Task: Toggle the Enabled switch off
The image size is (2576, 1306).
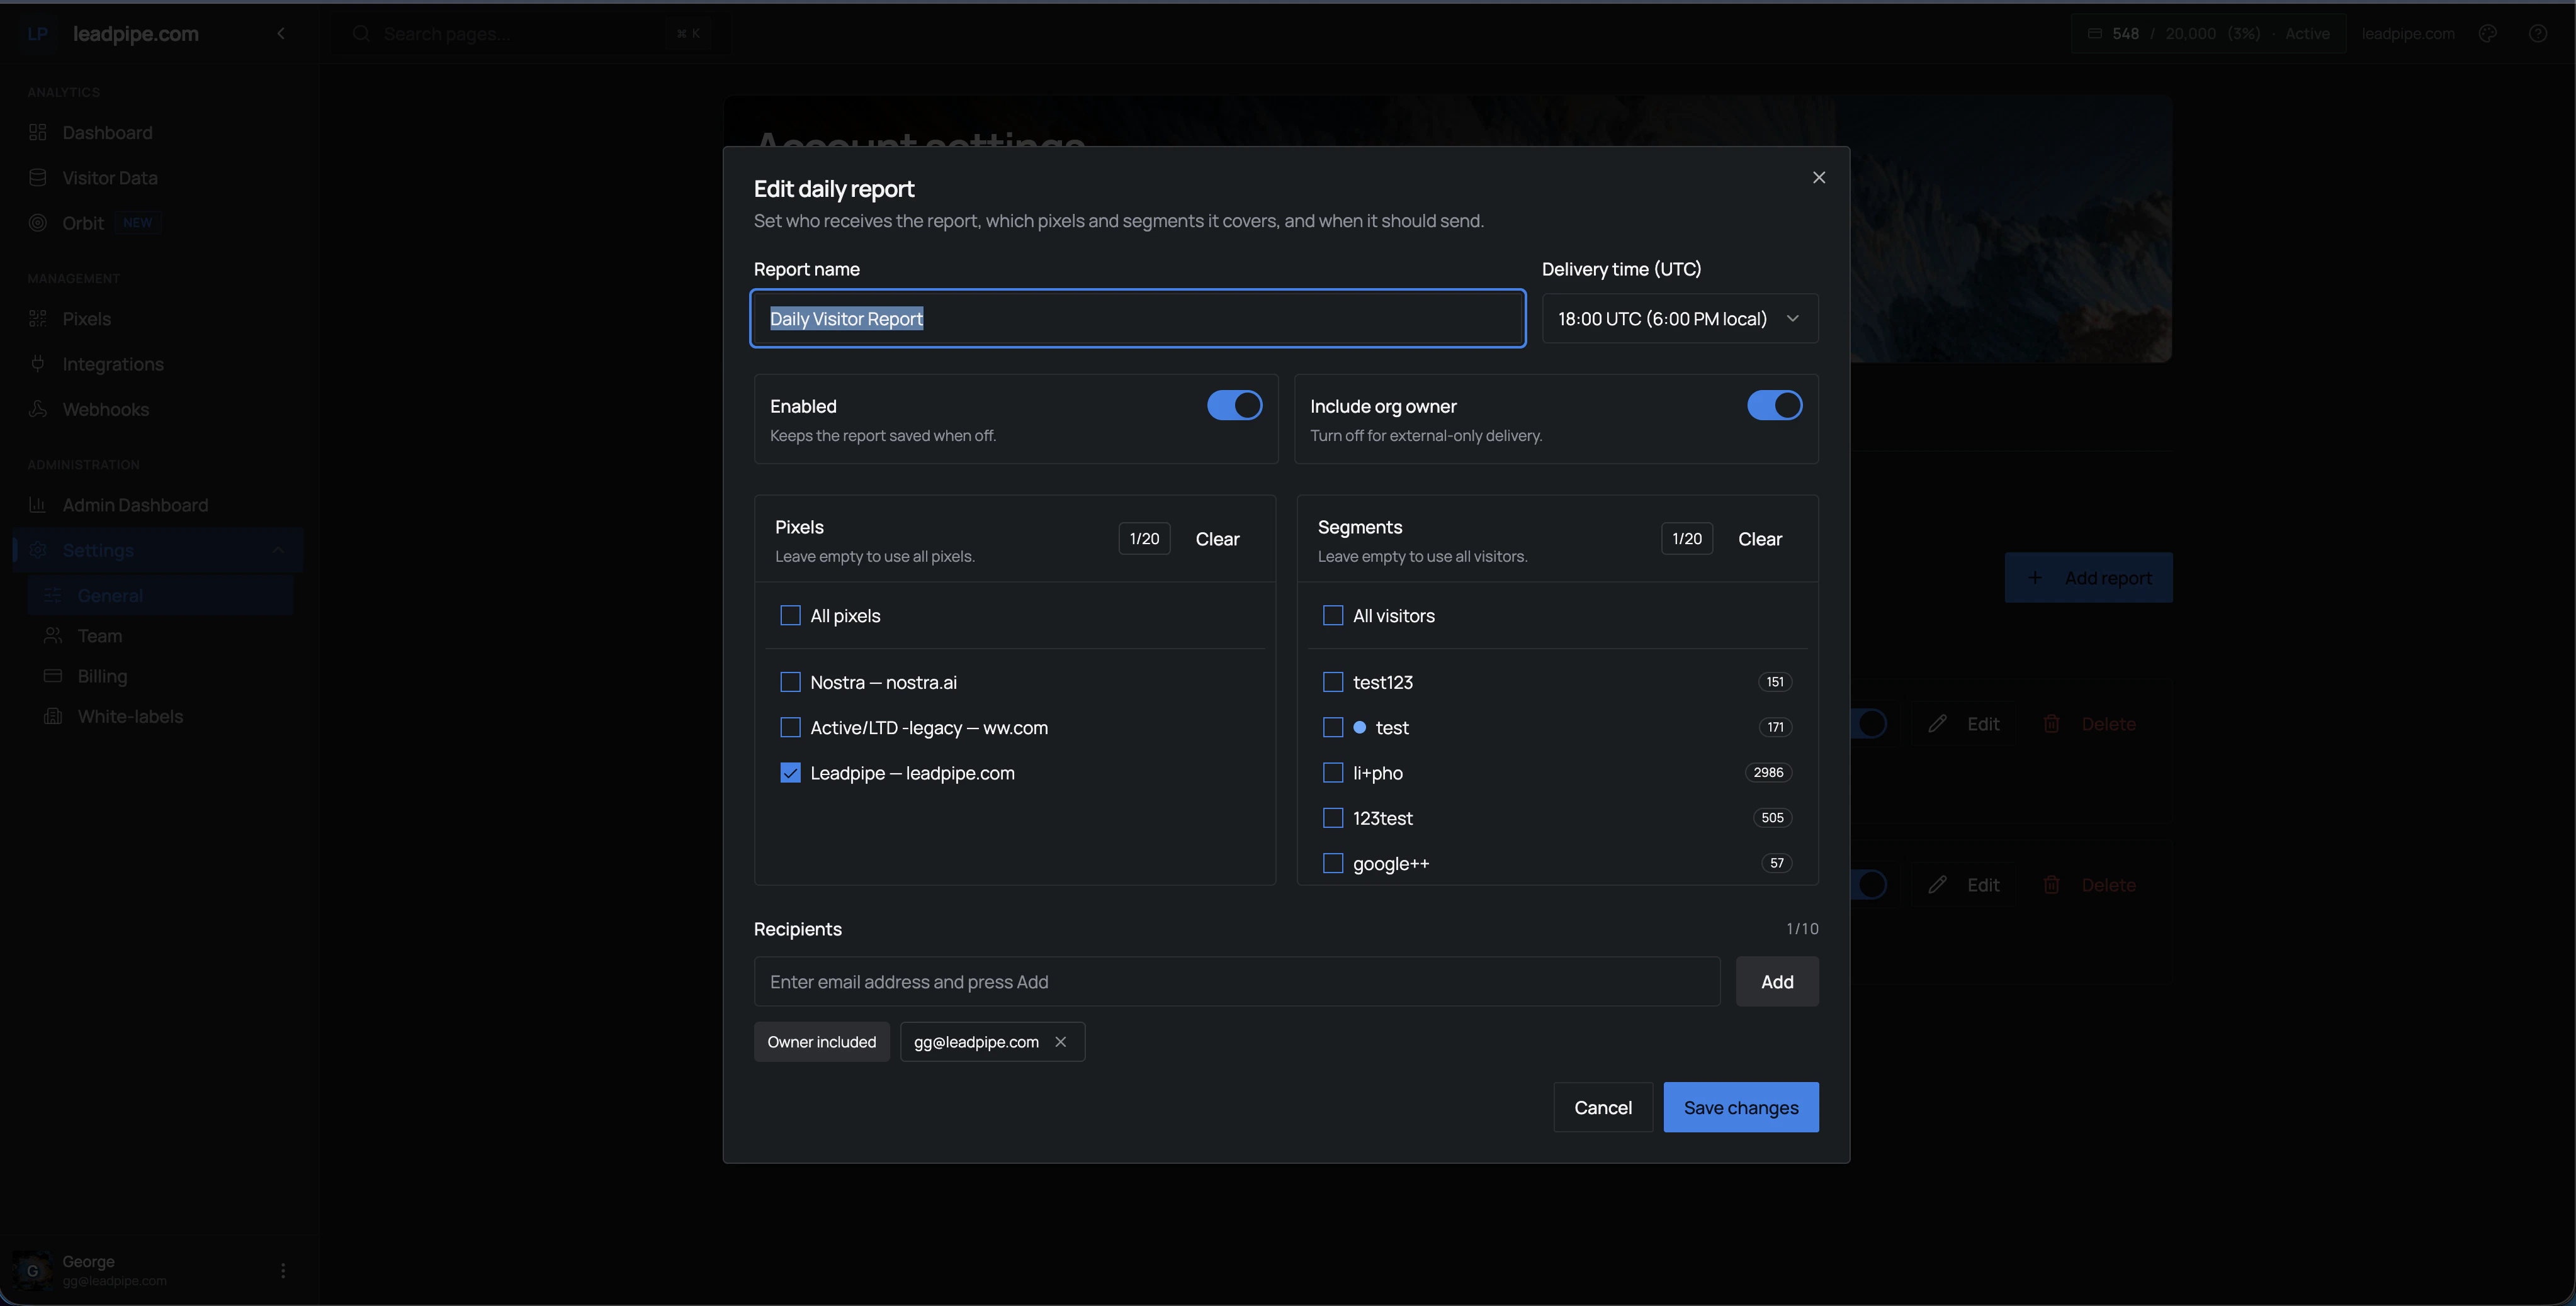Action: click(x=1234, y=405)
